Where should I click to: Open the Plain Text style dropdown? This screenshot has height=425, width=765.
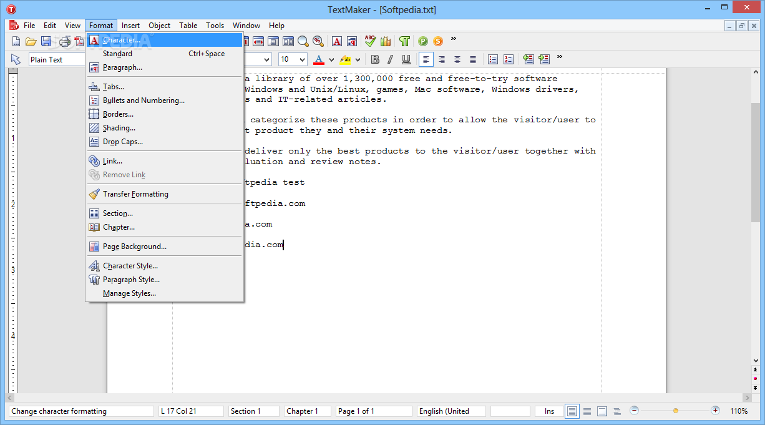[x=57, y=59]
